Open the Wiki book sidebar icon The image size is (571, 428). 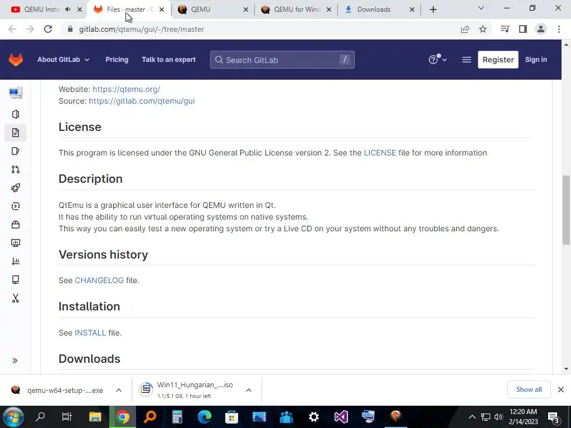tap(15, 280)
